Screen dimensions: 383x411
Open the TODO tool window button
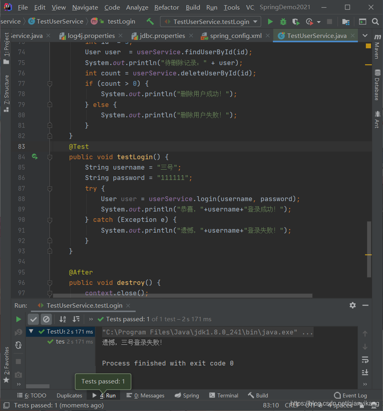coord(32,395)
